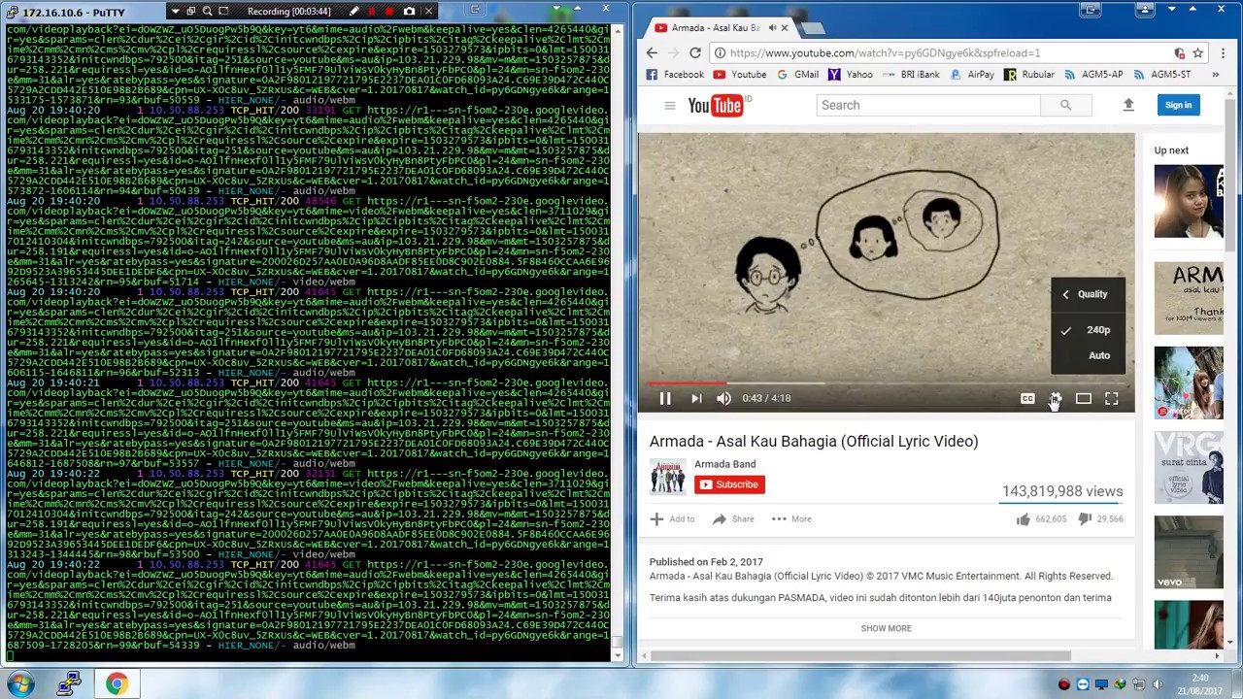Open a new Chrome tab
This screenshot has height=699, width=1243.
click(x=812, y=28)
